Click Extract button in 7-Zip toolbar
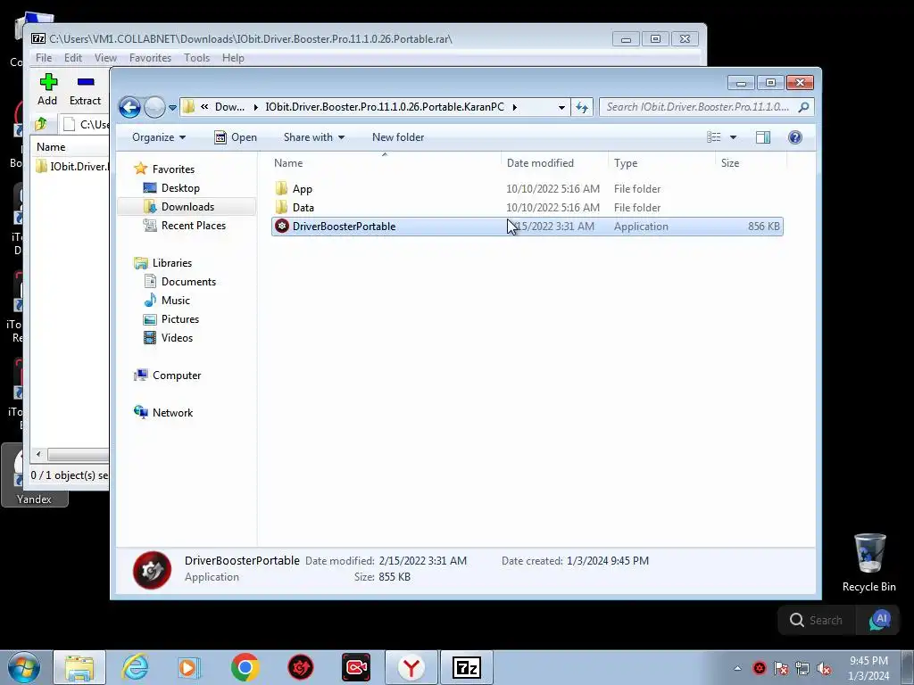Image resolution: width=914 pixels, height=685 pixels. click(85, 90)
